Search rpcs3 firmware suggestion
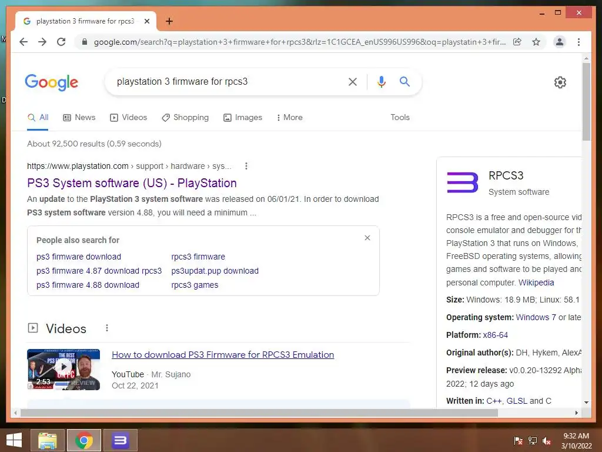The width and height of the screenshot is (602, 452). pos(198,257)
